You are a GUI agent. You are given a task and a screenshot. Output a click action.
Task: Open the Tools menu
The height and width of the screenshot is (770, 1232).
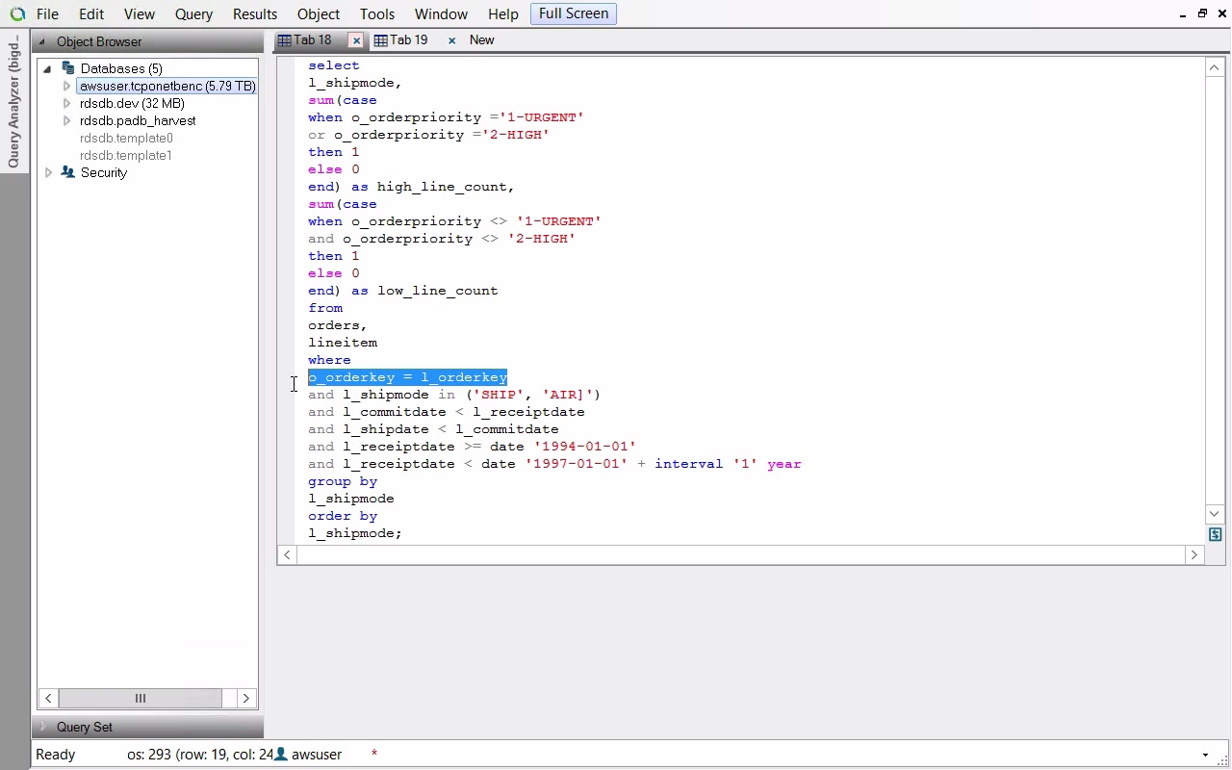tap(376, 14)
